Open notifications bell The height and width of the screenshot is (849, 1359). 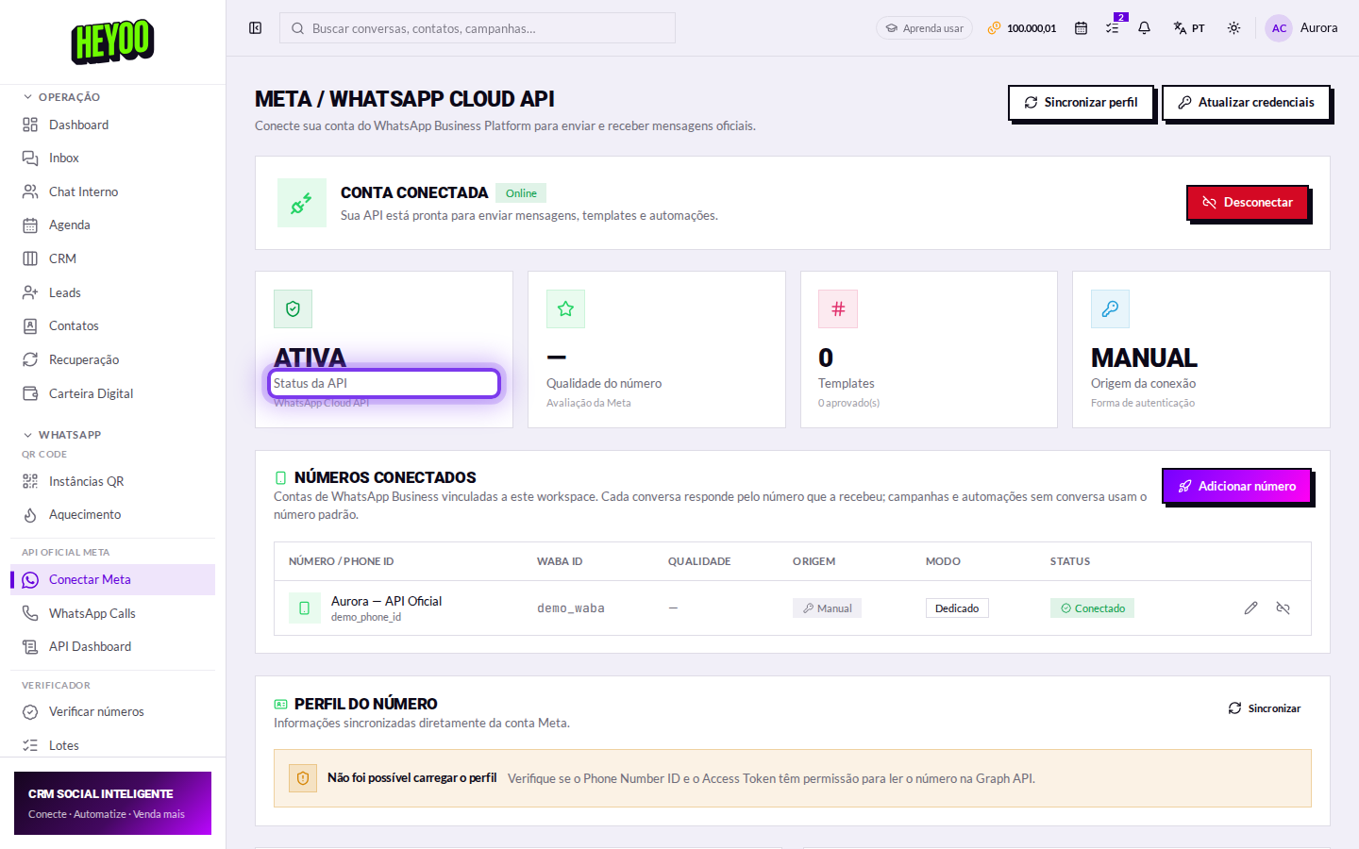1144,28
